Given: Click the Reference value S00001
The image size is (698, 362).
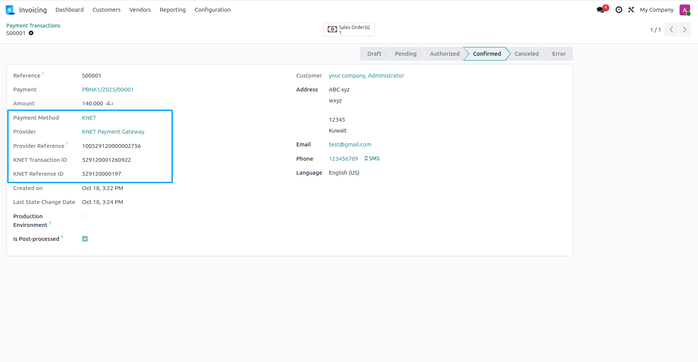Looking at the screenshot, I should (92, 76).
